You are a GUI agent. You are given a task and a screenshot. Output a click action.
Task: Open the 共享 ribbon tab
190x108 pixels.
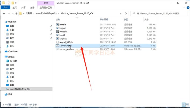(24, 7)
